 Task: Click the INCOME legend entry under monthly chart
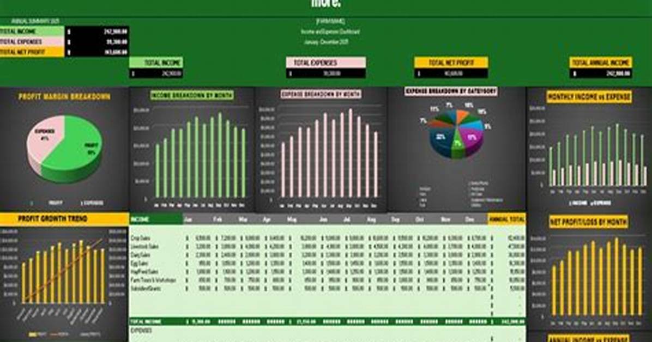[577, 203]
